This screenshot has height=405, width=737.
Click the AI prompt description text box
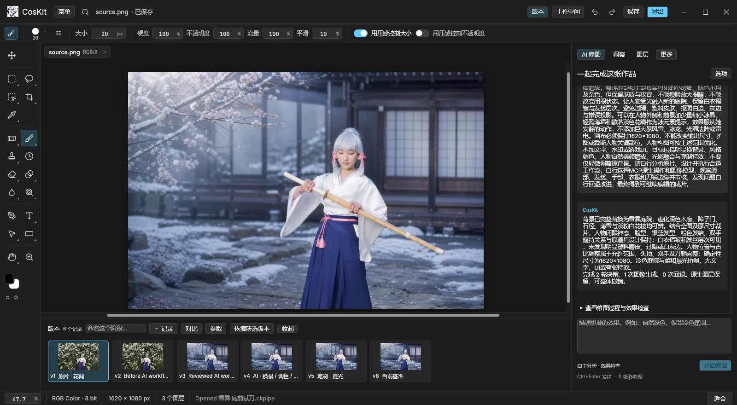click(654, 336)
